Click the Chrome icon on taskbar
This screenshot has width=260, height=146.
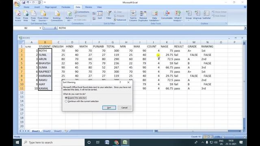coord(116,142)
